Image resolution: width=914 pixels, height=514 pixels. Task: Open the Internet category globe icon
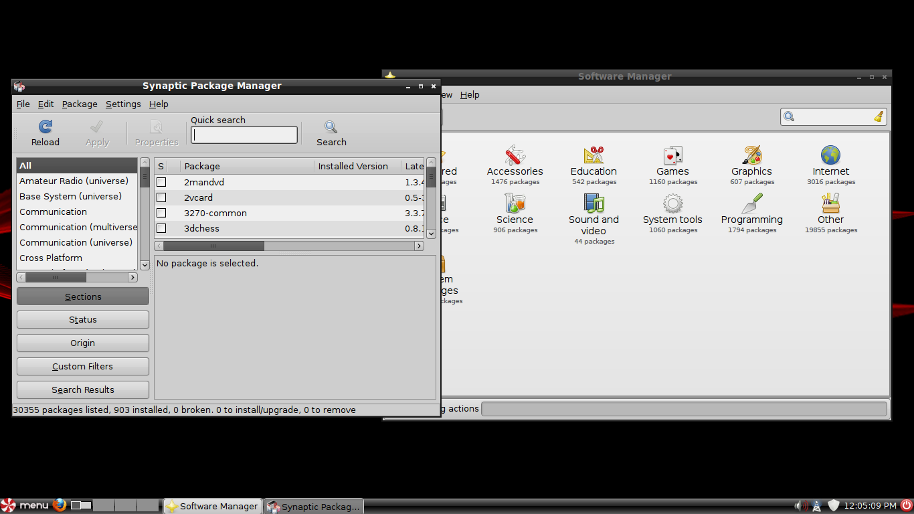831,155
